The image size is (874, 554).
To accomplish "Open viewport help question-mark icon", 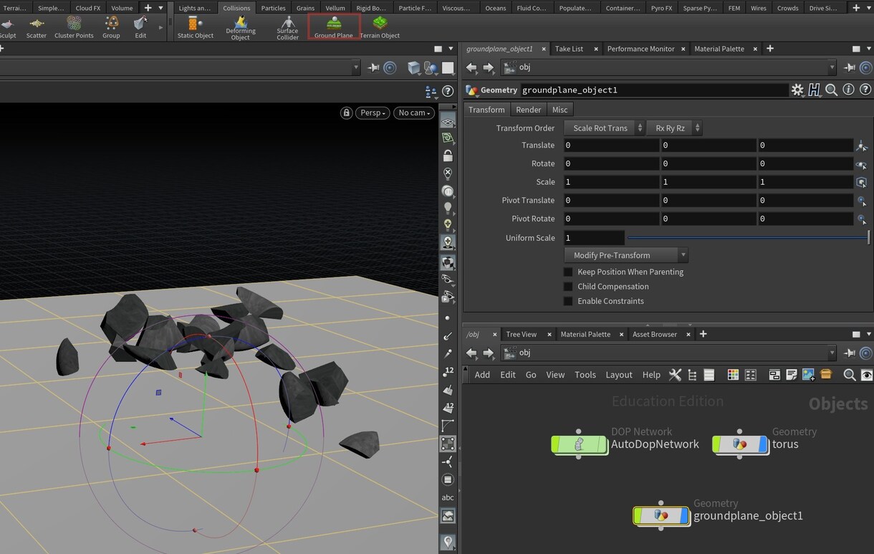I will tap(448, 92).
